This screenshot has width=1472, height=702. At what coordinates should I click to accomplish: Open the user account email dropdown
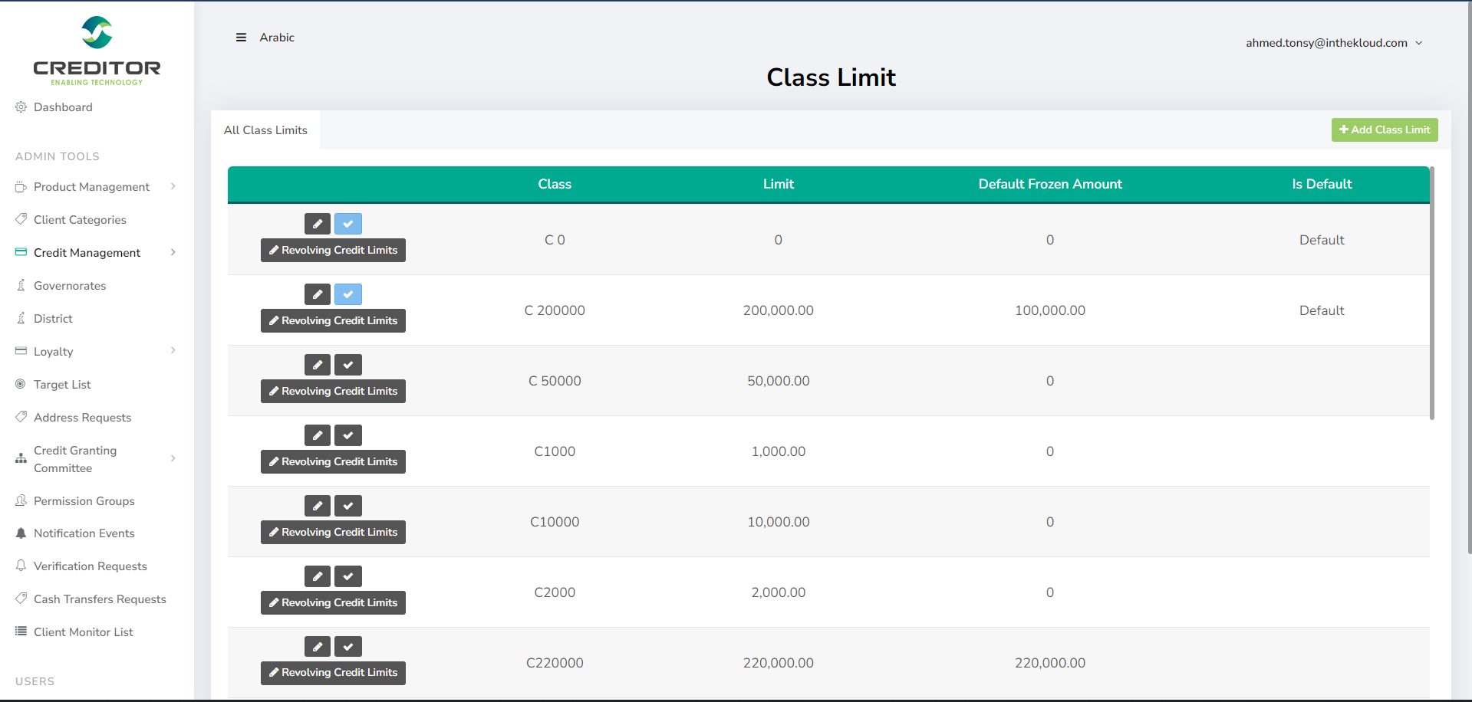pyautogui.click(x=1333, y=43)
